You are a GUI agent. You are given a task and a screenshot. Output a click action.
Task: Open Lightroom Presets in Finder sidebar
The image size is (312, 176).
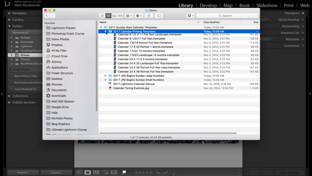[63, 28]
